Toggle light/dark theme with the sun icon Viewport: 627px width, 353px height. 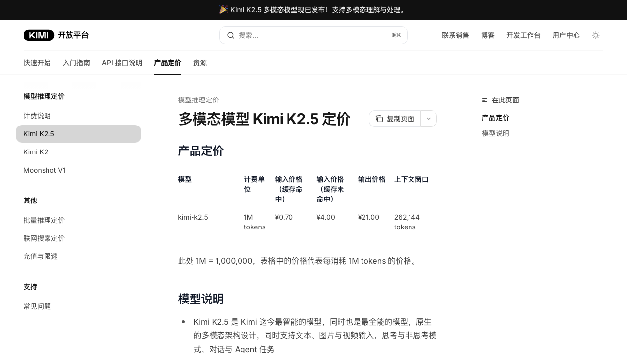596,35
